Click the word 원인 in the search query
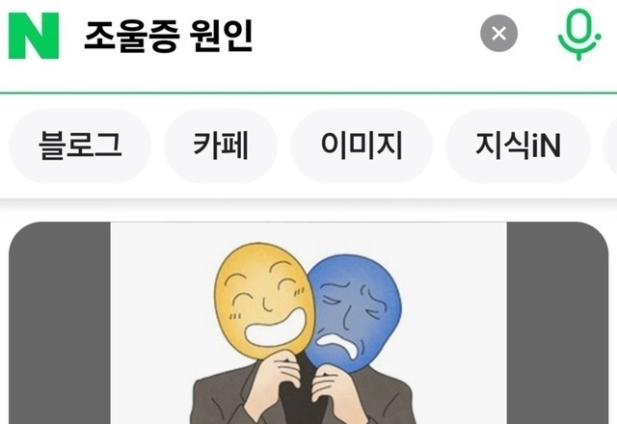617x424 pixels. [221, 37]
